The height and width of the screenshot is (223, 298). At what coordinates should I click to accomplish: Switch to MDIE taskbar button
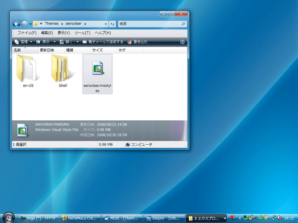pyautogui.click(x=123, y=218)
